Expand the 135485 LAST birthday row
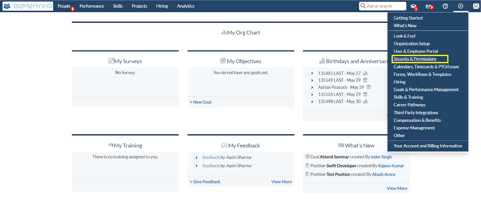 [x=312, y=73]
